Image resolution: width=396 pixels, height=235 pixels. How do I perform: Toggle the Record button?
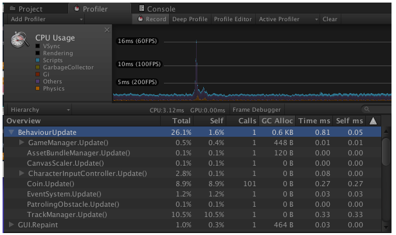point(151,19)
